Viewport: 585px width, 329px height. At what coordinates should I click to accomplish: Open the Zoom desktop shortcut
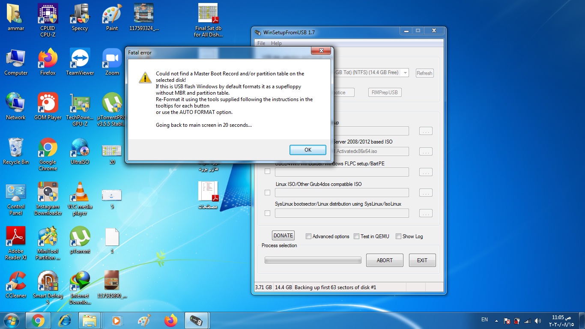[x=112, y=62]
